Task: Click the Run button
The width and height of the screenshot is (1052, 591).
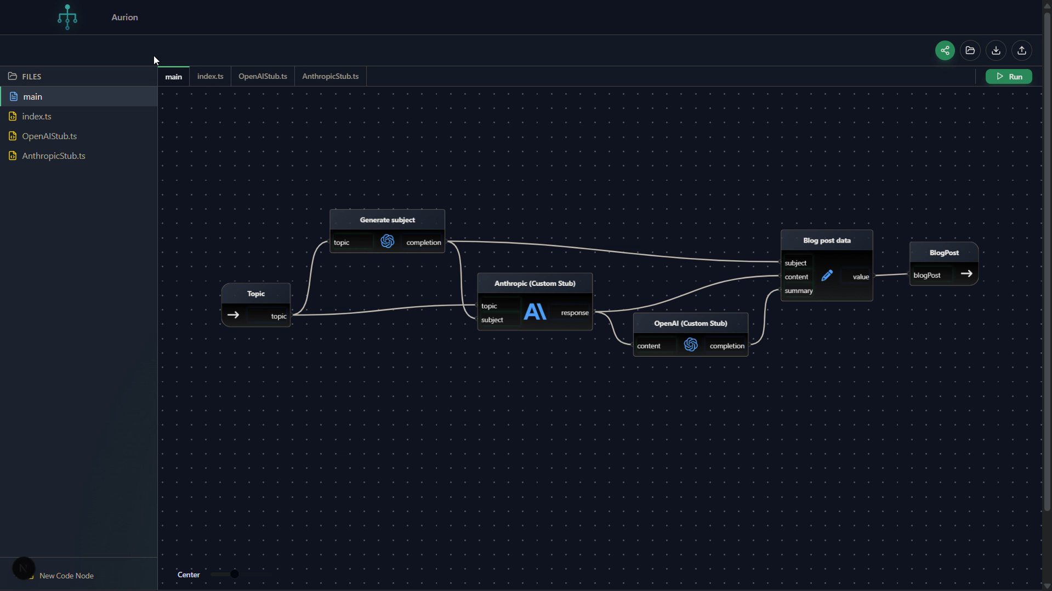Action: [1009, 76]
